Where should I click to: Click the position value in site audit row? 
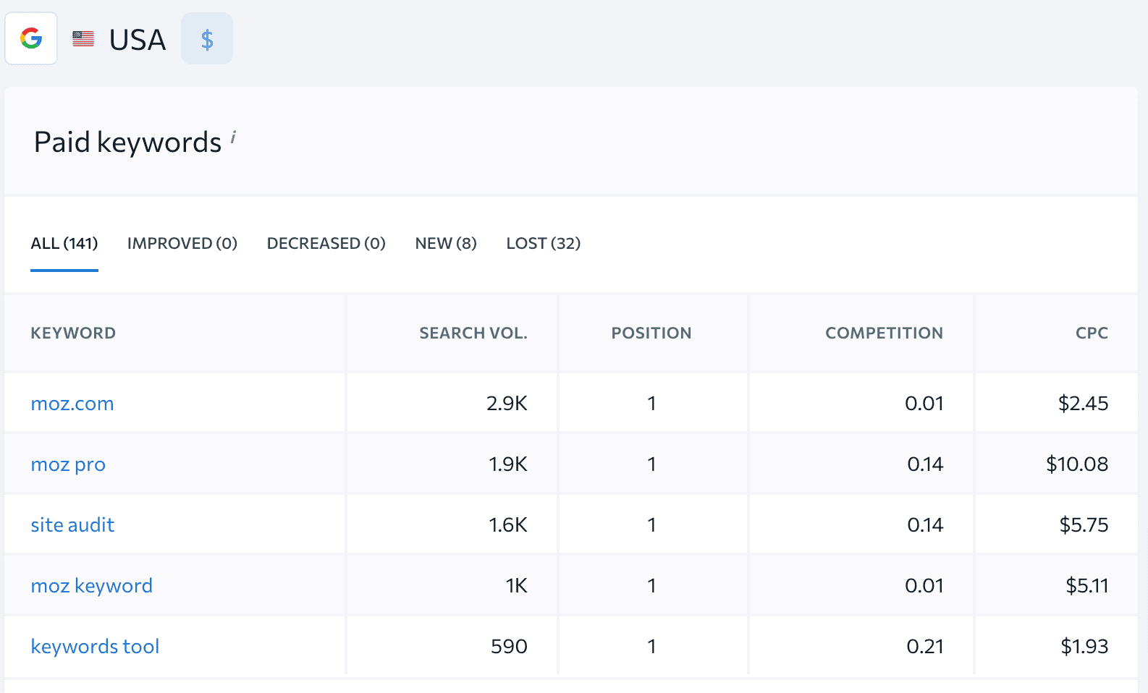(652, 525)
